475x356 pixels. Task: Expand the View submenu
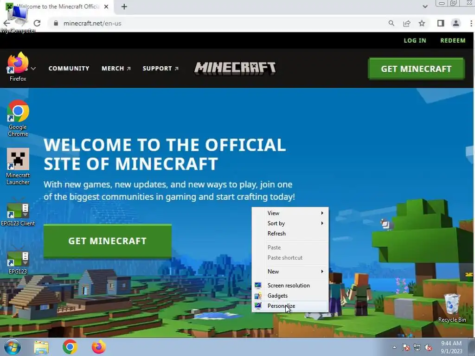[290, 213]
